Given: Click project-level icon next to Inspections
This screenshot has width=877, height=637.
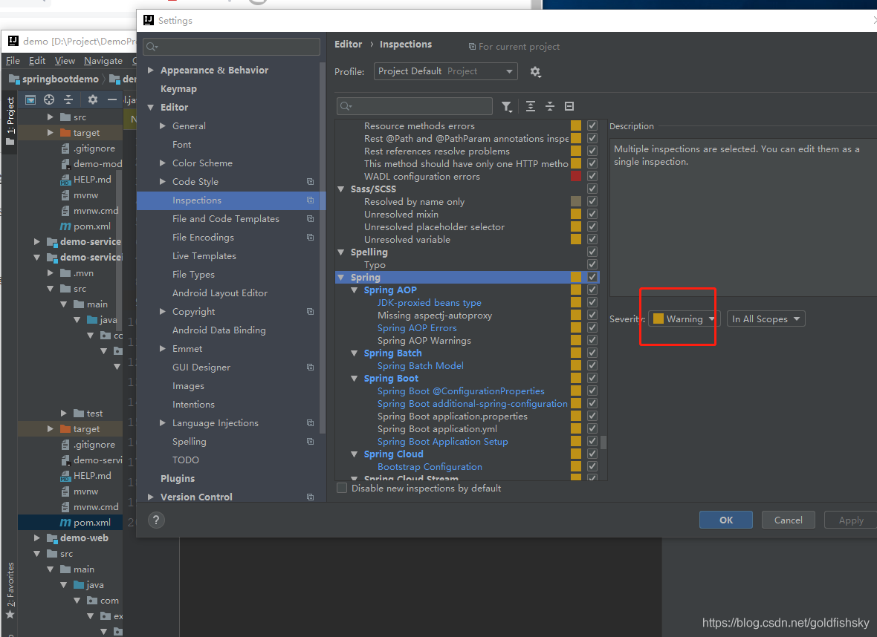Looking at the screenshot, I should [310, 200].
